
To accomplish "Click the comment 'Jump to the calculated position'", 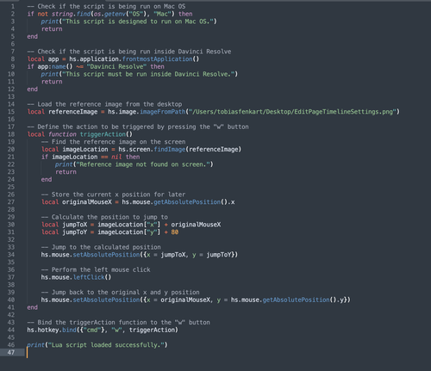I will (x=101, y=247).
